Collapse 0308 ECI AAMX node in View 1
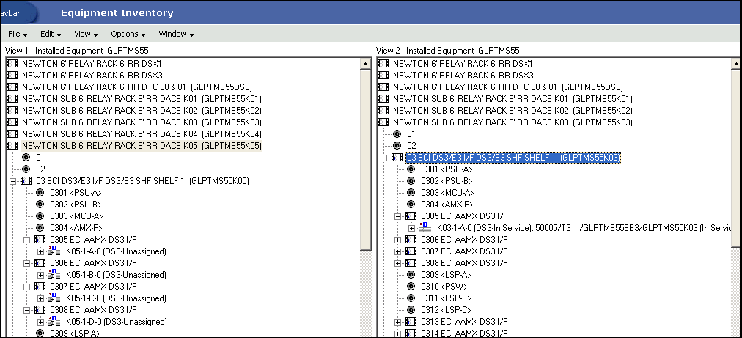Image resolution: width=742 pixels, height=338 pixels. coord(26,311)
